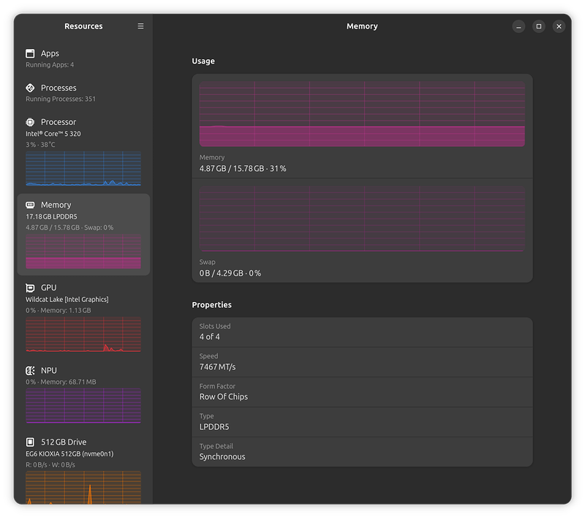Click '17.18 GB LPDDR5' label
Viewport: 585px width, 517px height.
coord(51,216)
